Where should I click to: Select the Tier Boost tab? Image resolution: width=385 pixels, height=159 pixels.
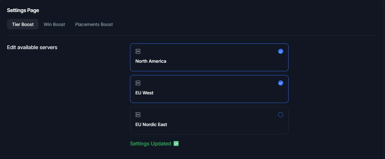coord(23,24)
